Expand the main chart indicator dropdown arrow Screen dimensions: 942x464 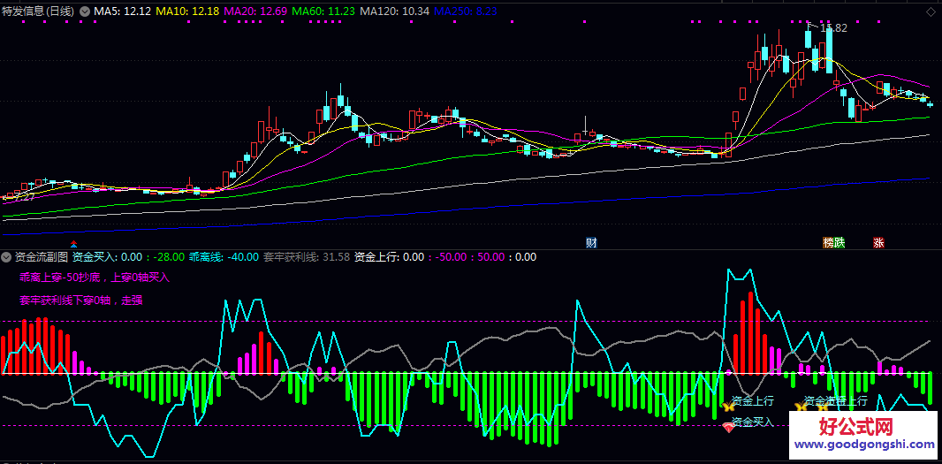85,11
